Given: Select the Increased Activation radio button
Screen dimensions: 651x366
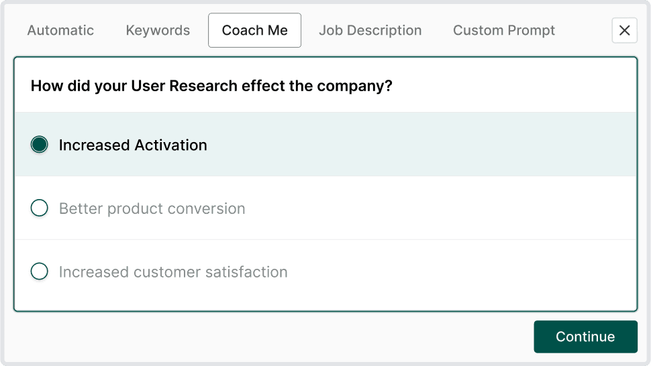Looking at the screenshot, I should [x=40, y=145].
